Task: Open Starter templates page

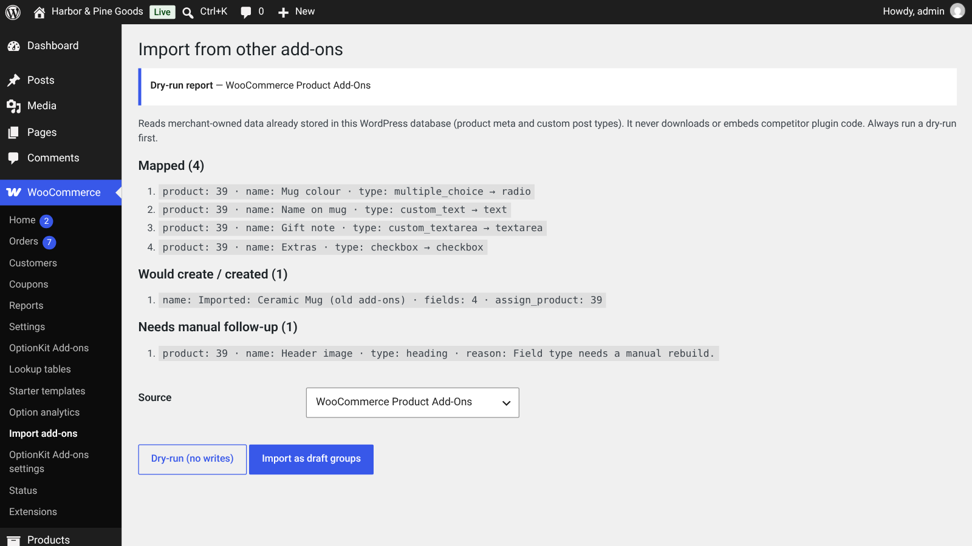Action: pos(47,391)
